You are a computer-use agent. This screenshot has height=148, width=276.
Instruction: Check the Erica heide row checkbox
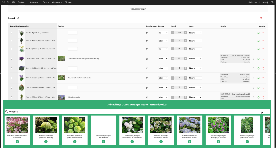[x=11, y=33]
